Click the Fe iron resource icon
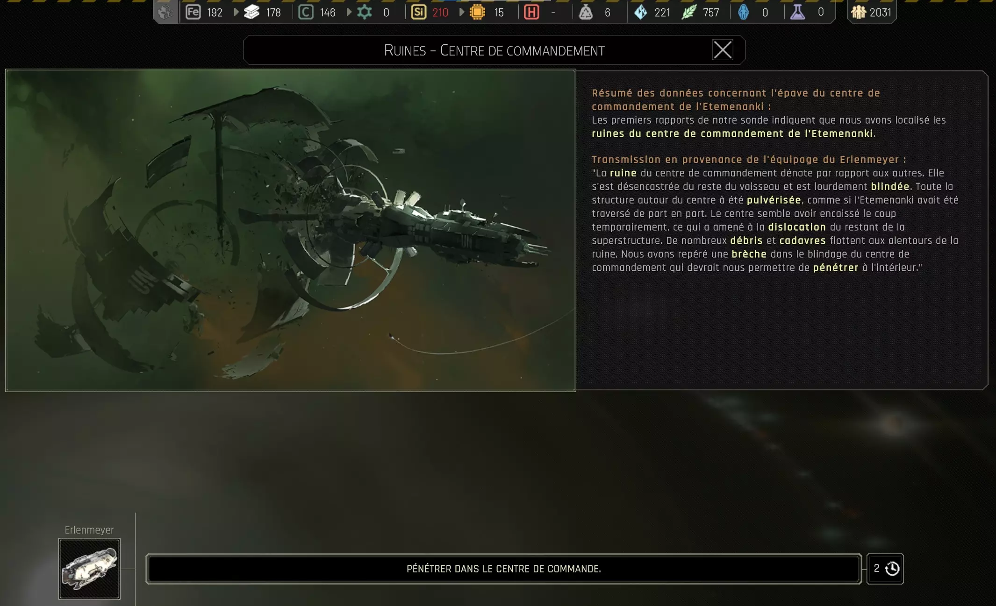996x606 pixels. point(193,12)
